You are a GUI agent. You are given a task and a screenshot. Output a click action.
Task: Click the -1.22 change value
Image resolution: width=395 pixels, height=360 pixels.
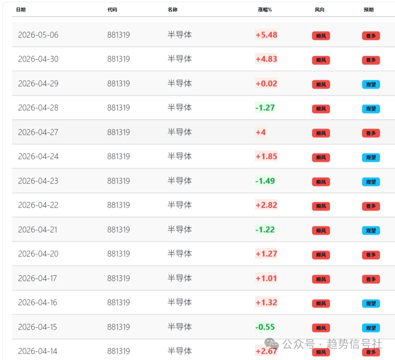point(265,229)
